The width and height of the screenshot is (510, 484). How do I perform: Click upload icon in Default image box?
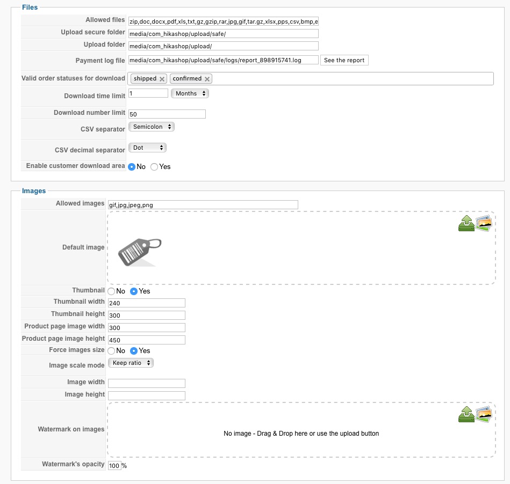(466, 223)
